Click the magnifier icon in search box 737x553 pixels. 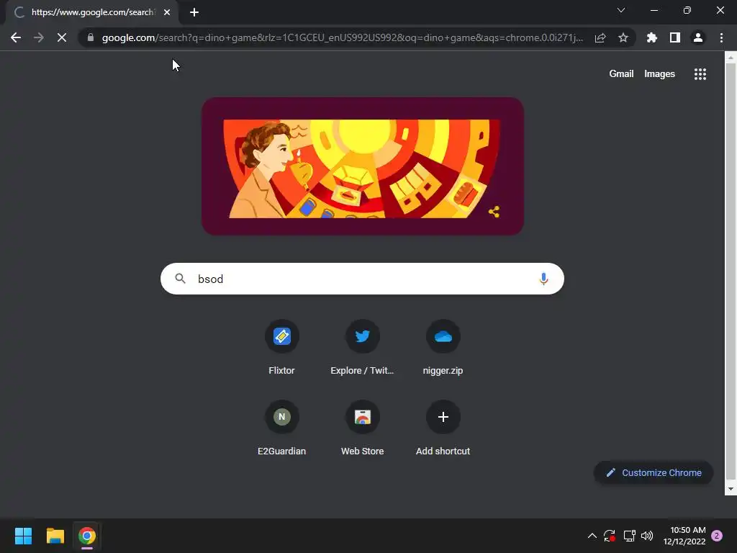point(181,279)
